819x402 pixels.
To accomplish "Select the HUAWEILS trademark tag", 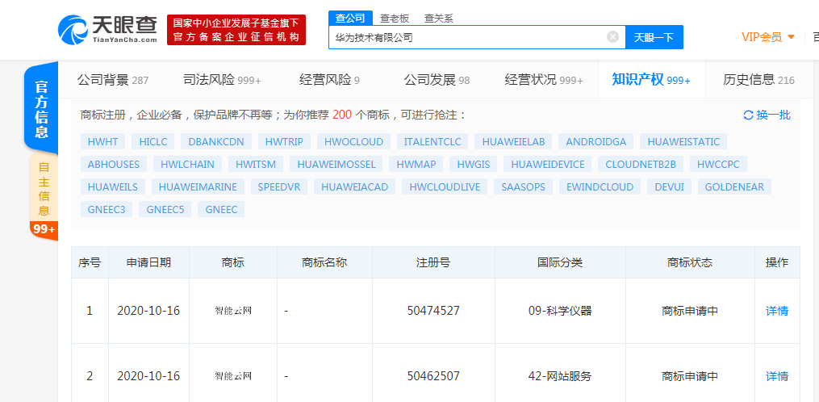I will pos(113,186).
